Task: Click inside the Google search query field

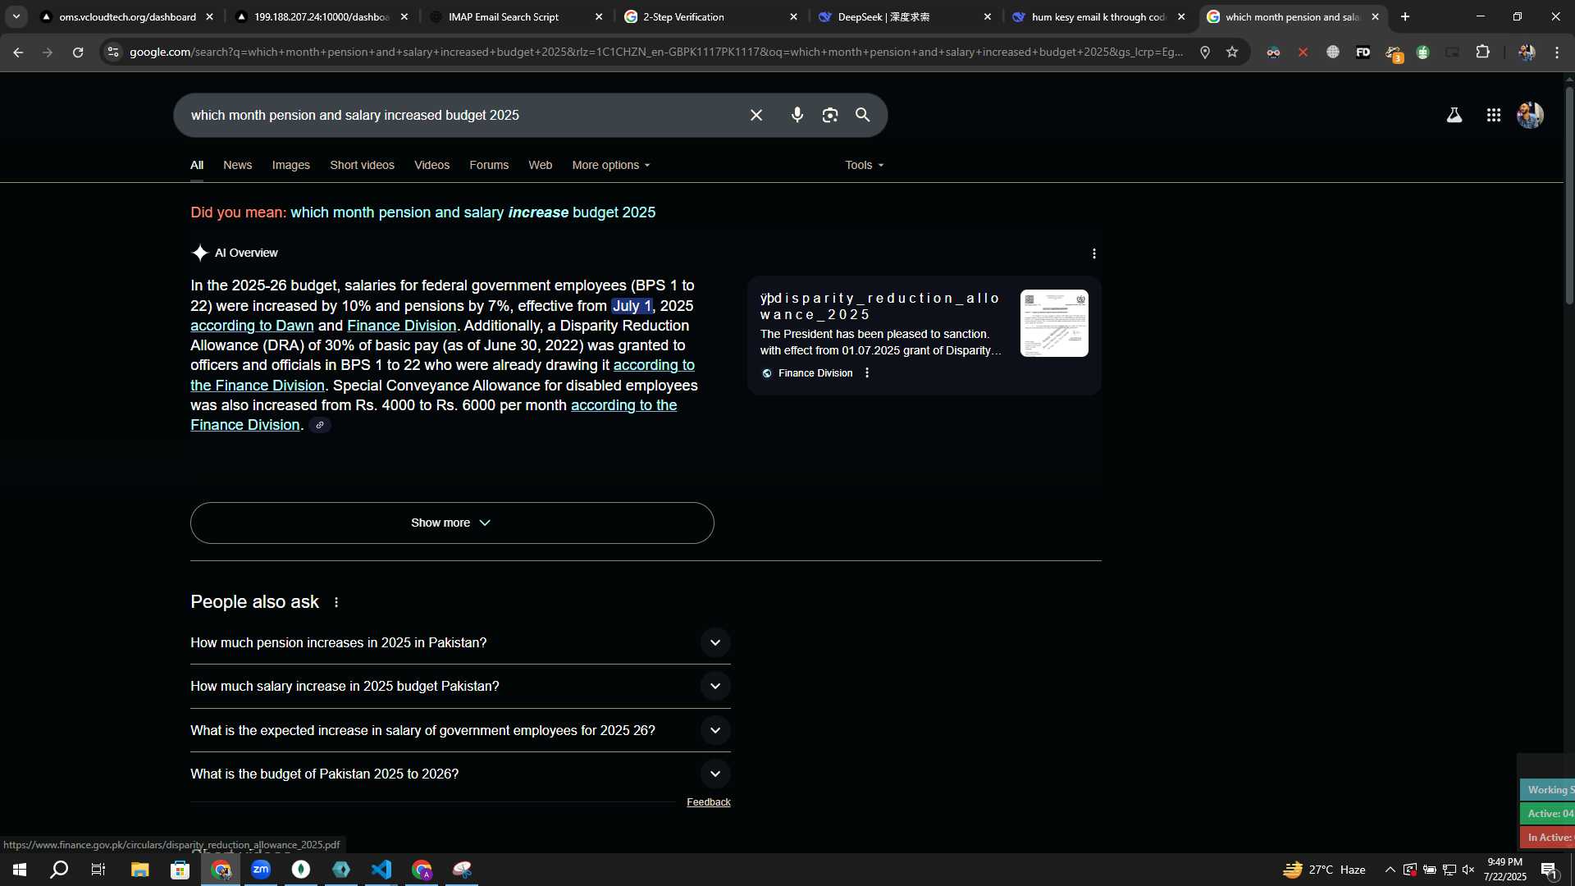Action: (x=459, y=116)
